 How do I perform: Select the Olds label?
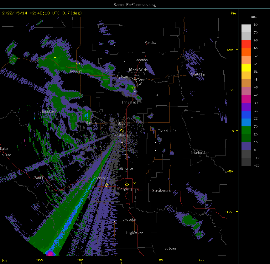(x=122, y=124)
